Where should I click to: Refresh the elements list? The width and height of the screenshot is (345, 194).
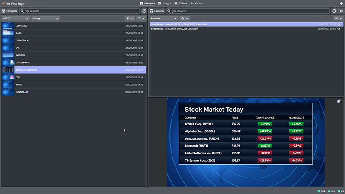pos(334,11)
